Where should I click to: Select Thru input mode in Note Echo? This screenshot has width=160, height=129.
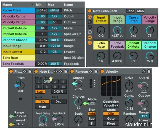42,102
